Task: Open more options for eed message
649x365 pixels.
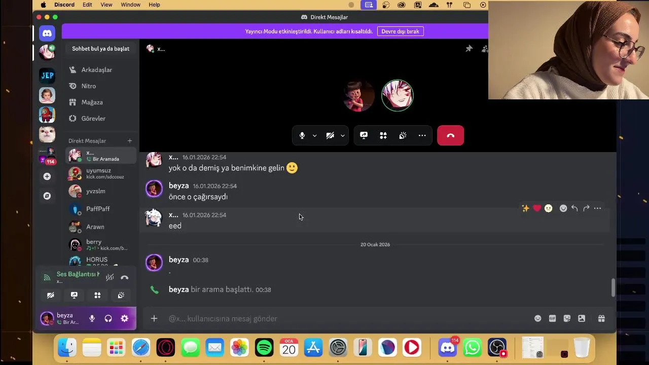Action: tap(597, 208)
